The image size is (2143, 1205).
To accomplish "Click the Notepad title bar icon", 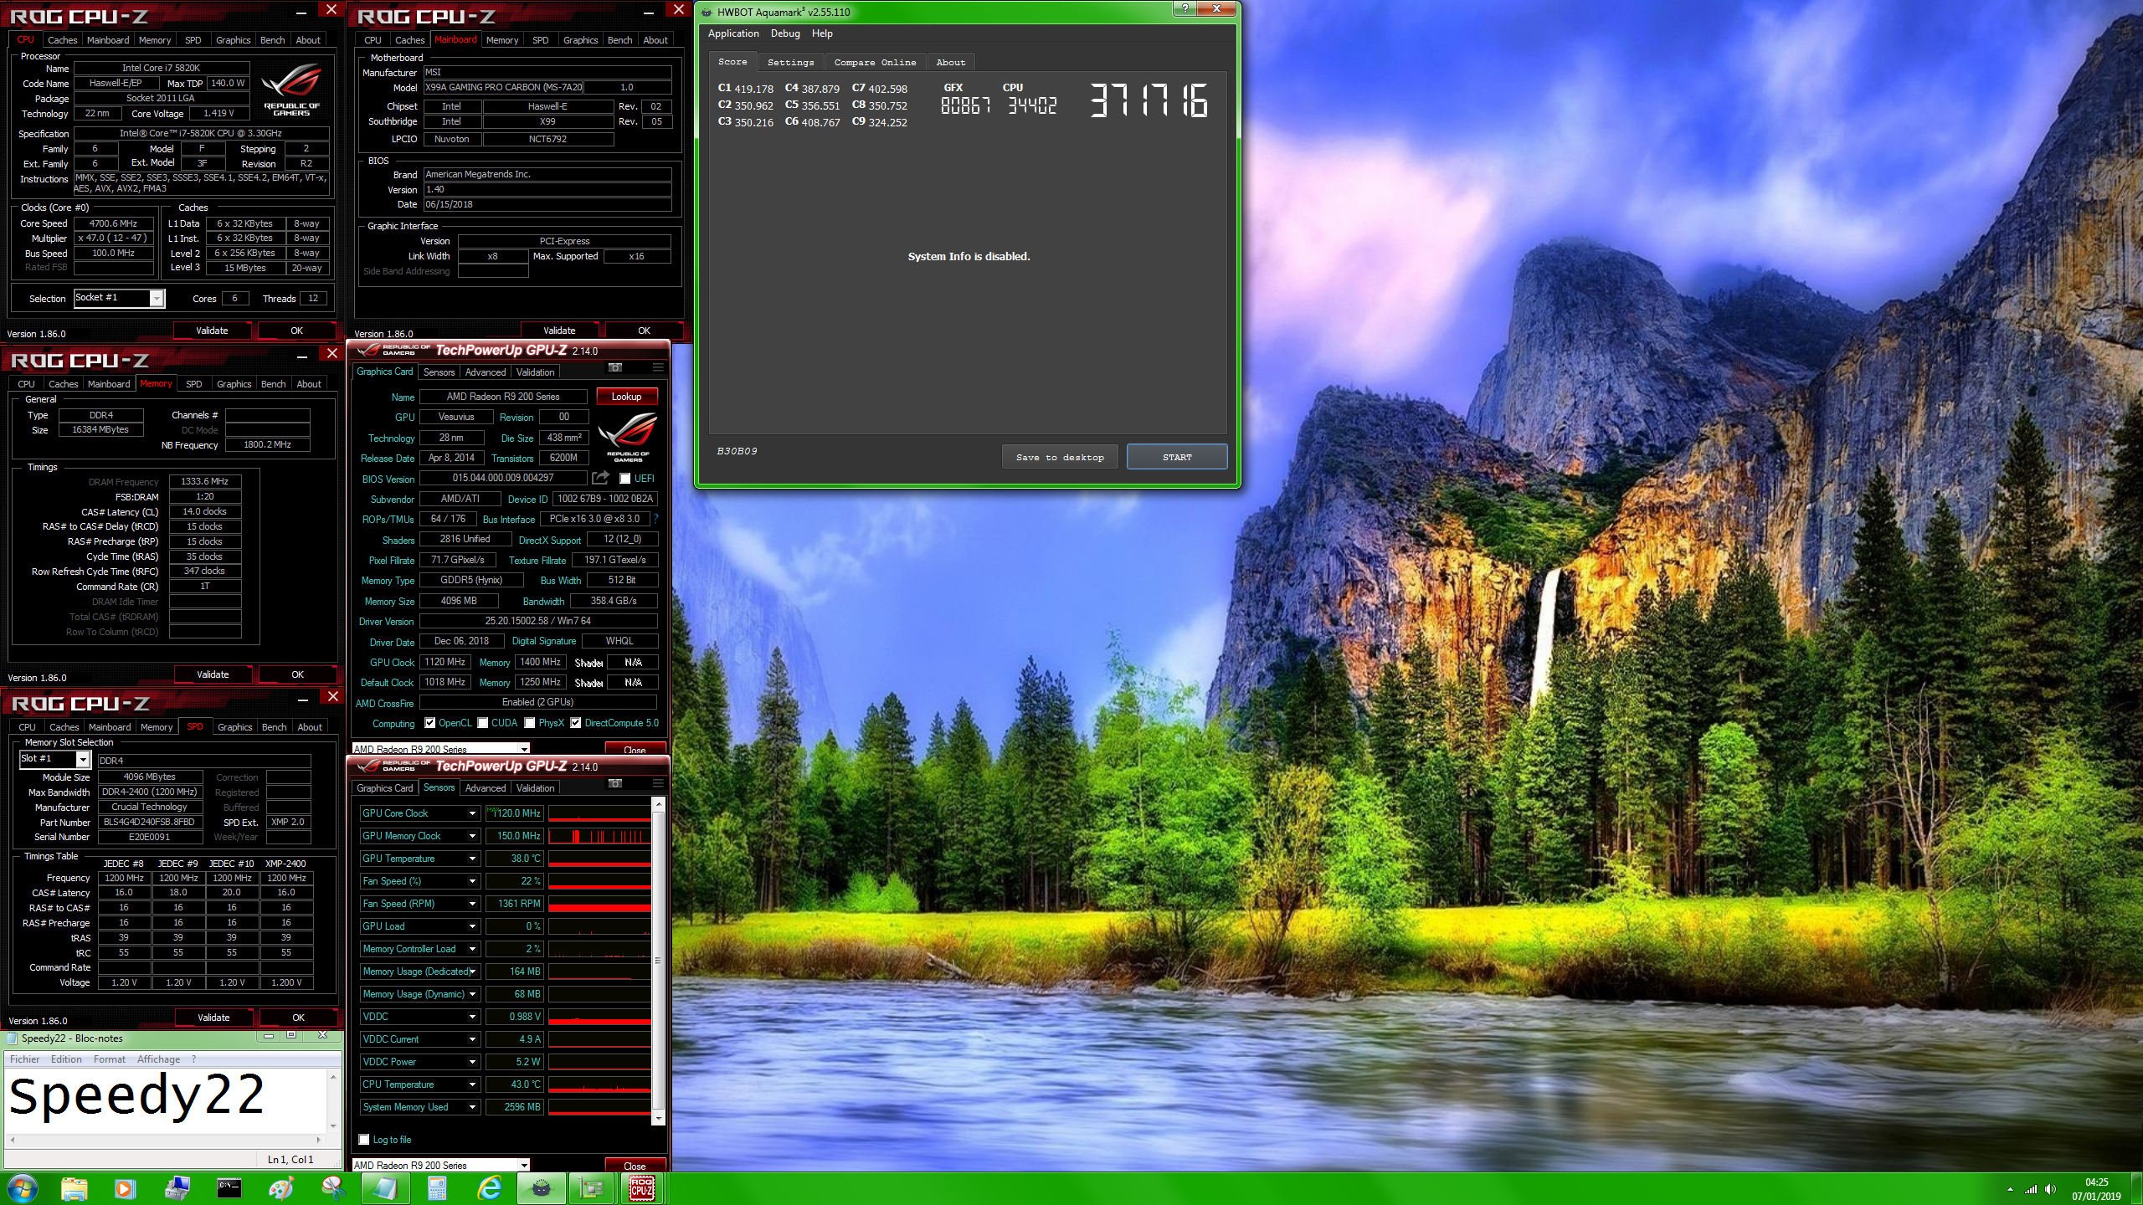I will 12,1038.
